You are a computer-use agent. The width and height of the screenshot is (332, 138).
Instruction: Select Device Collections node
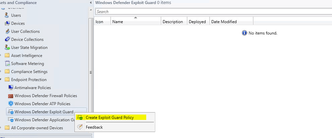tap(27, 39)
